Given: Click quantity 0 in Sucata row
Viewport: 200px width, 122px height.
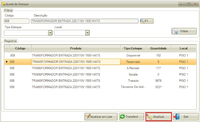Looking at the screenshot, I should click(158, 75).
